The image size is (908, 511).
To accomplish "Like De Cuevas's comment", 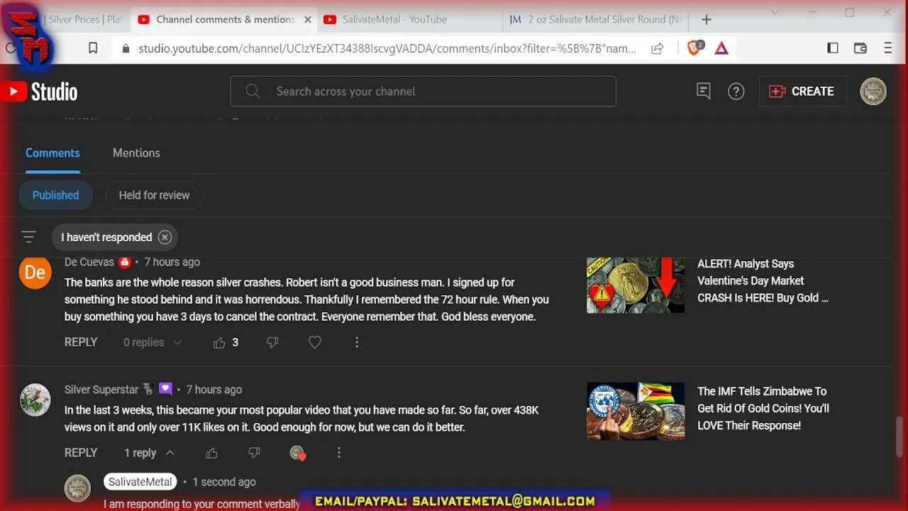I will pos(219,343).
